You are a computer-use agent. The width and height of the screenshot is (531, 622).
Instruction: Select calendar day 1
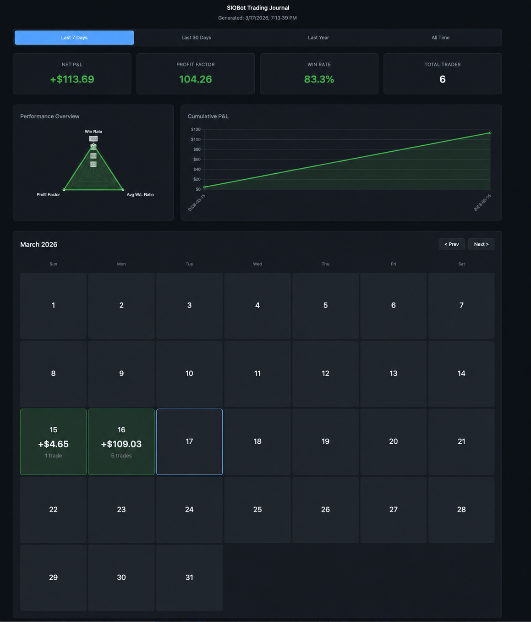point(53,306)
